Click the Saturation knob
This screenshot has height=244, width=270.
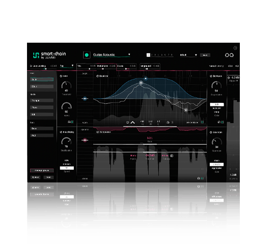(x=216, y=142)
